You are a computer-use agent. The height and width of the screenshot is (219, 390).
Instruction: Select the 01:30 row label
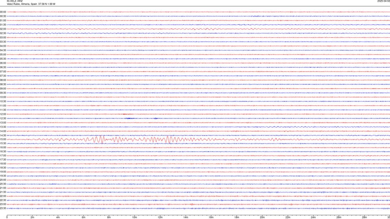point(3,25)
